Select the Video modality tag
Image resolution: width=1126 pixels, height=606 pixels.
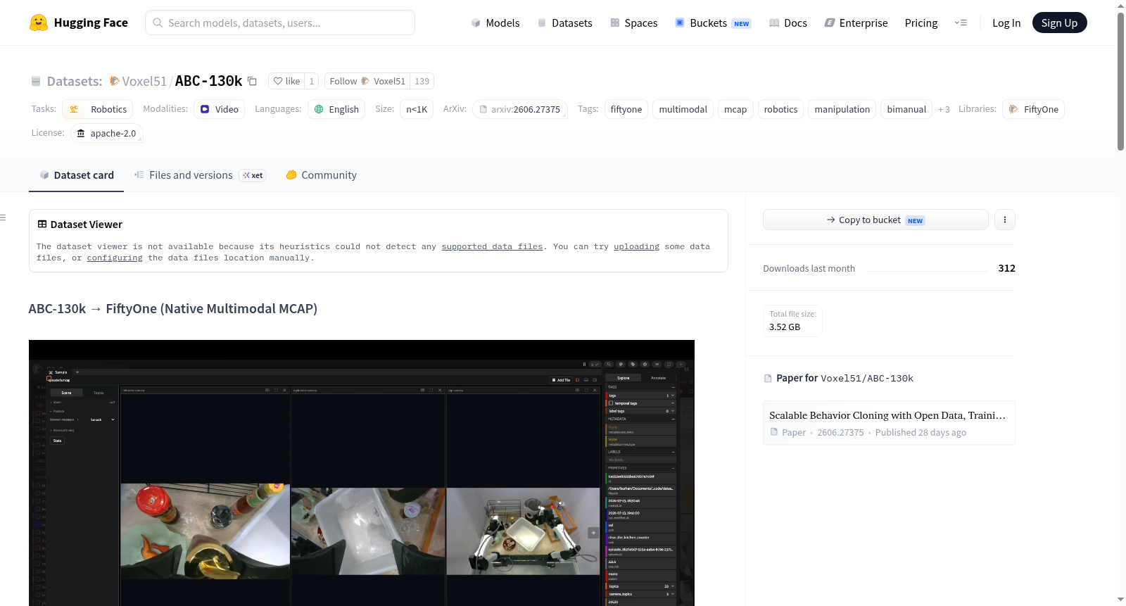point(219,109)
